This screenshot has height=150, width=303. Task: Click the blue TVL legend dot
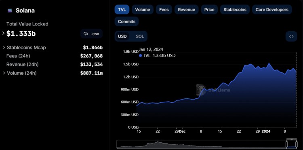tap(141, 56)
